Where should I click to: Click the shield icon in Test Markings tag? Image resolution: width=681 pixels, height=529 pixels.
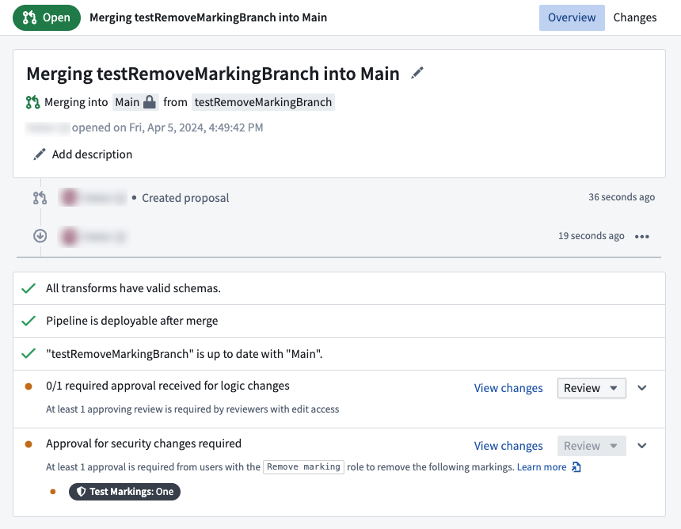click(x=81, y=492)
